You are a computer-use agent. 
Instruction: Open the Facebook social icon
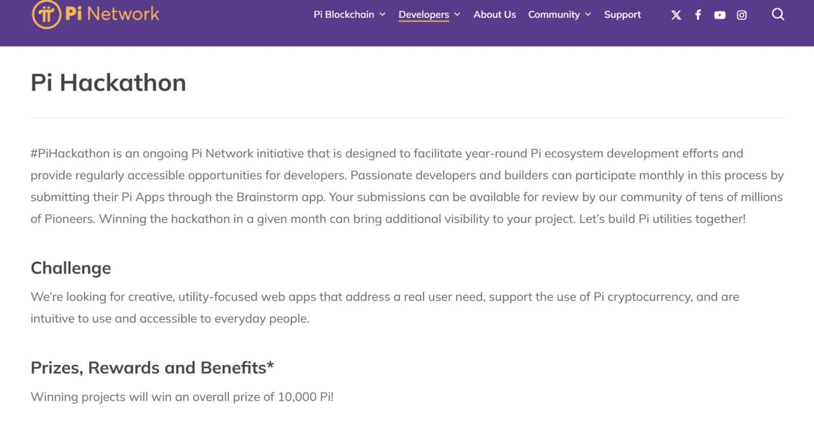[x=698, y=15]
